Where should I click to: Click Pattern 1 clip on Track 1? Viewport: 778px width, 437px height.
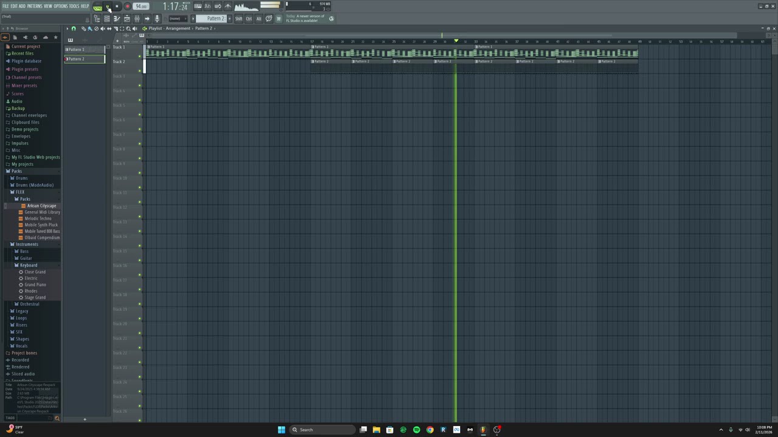228,52
